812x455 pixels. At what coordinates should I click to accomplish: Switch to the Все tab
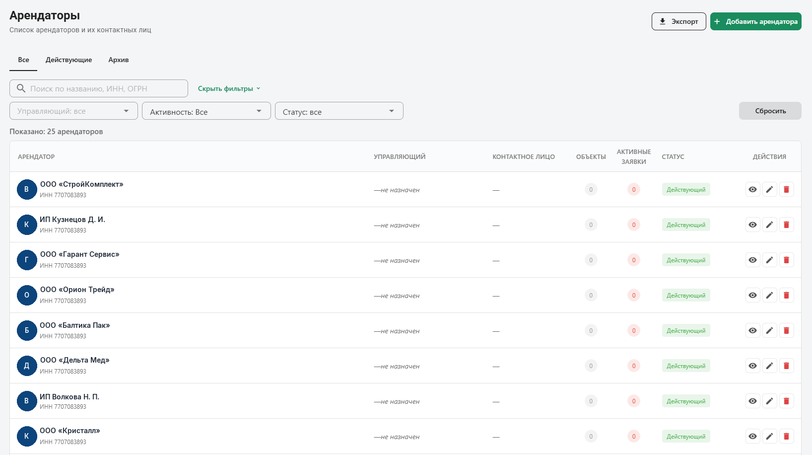[23, 60]
